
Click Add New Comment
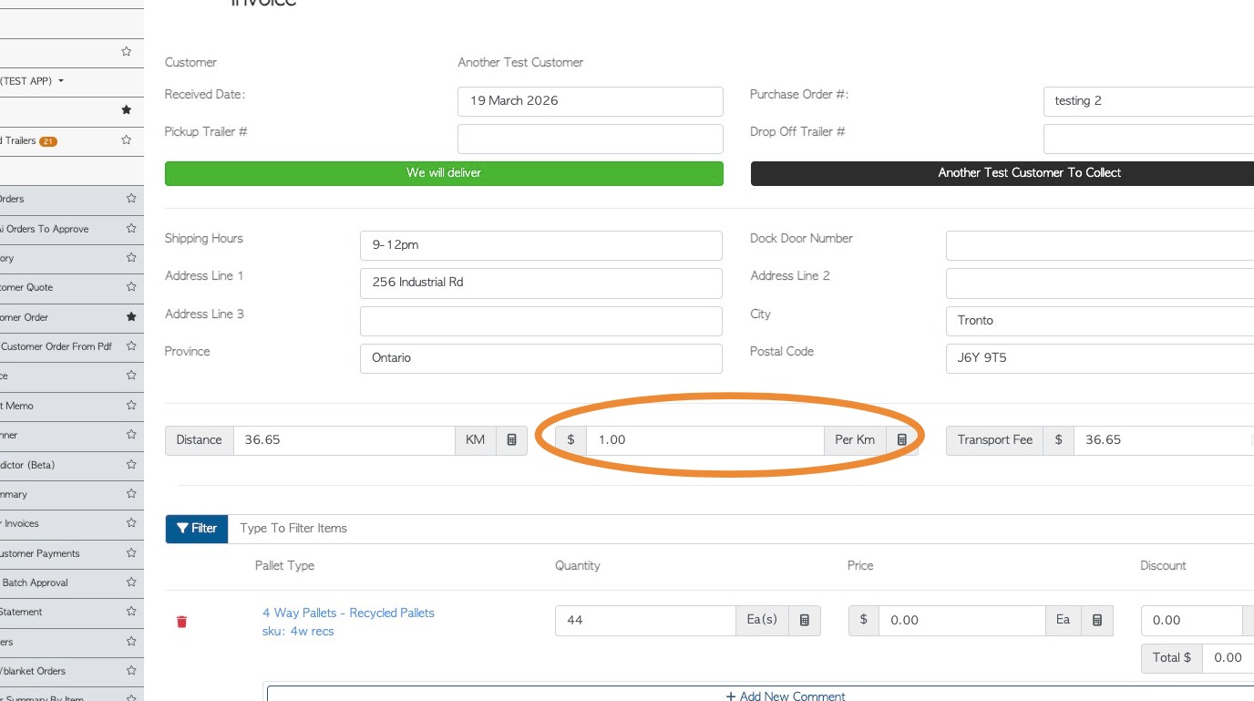786,696
